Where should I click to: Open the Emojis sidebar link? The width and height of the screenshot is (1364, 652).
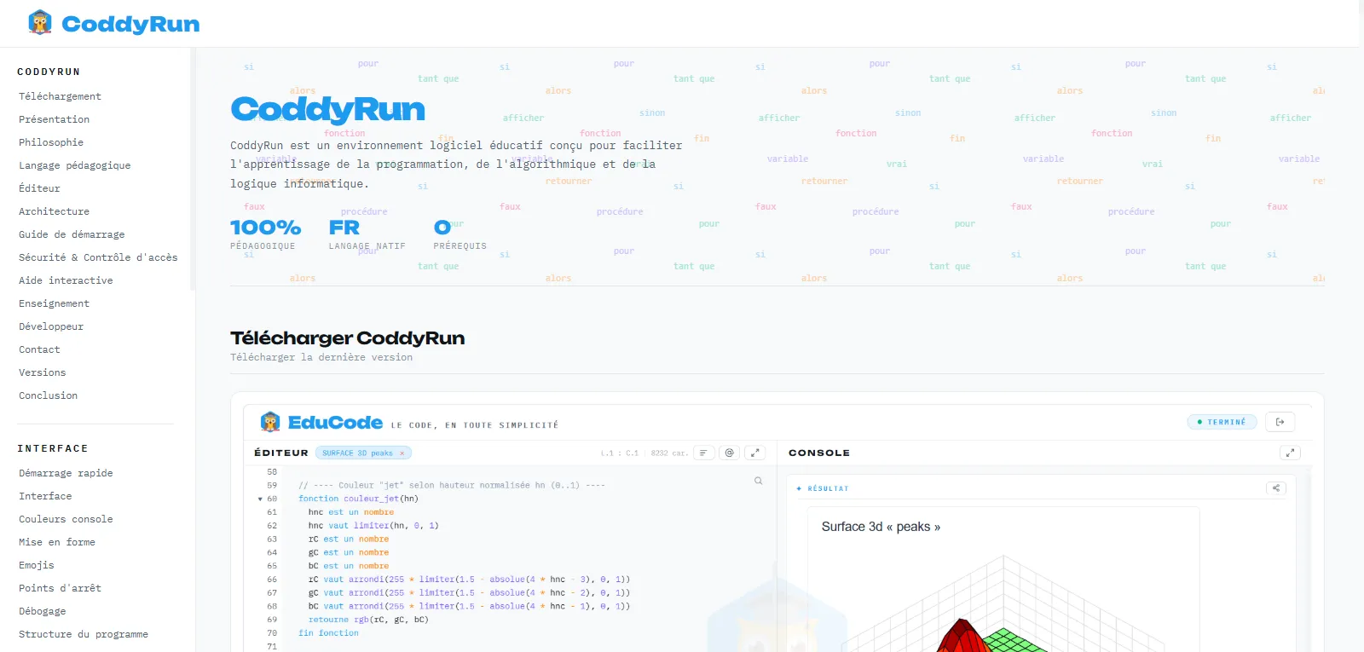pyautogui.click(x=36, y=565)
